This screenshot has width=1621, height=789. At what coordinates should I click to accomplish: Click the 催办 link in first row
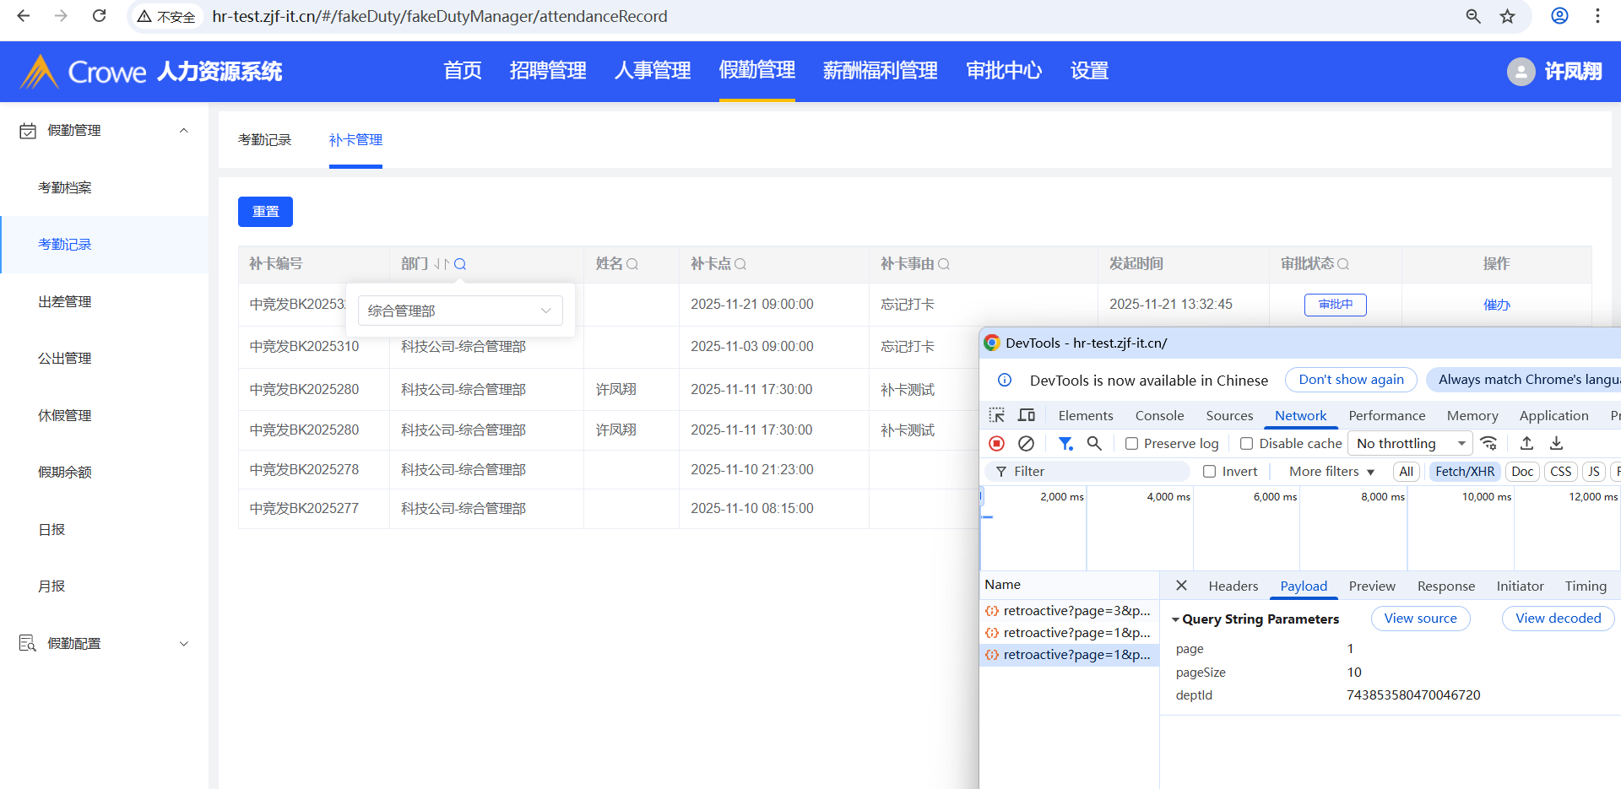coord(1496,305)
